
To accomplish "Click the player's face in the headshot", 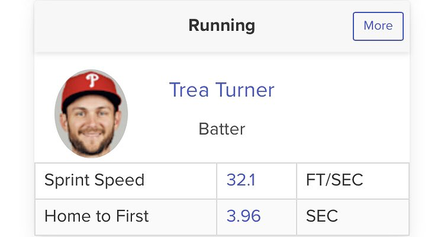I will (91, 125).
